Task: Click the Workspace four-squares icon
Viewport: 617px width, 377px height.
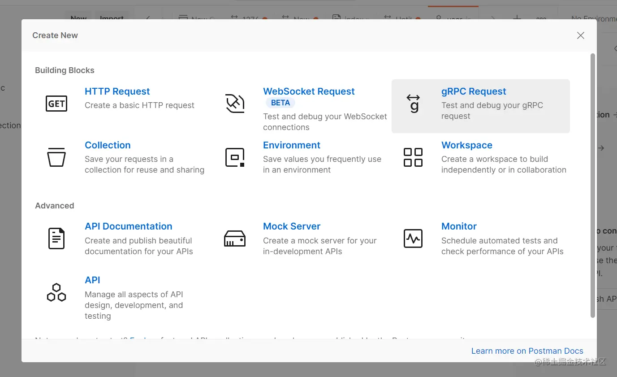Action: [413, 157]
